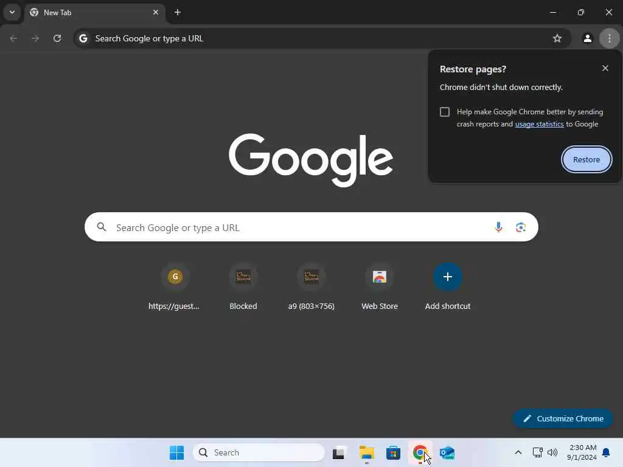Dismiss the Restore pages popup
623x467 pixels.
point(605,68)
